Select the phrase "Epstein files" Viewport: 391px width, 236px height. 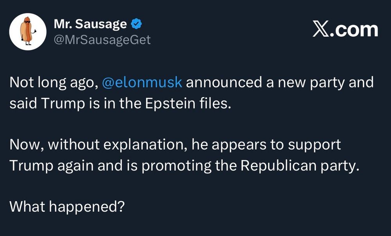pos(188,104)
